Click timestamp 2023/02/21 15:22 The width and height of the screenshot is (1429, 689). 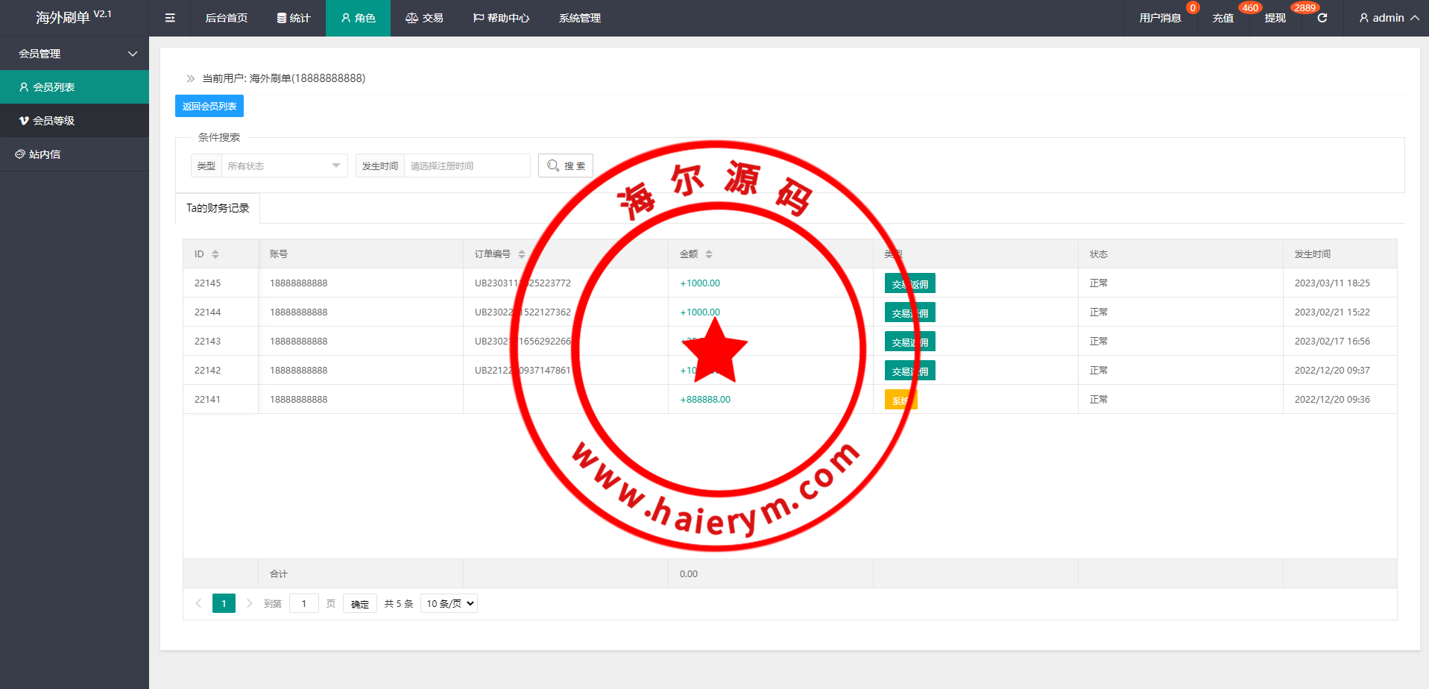[1332, 312]
